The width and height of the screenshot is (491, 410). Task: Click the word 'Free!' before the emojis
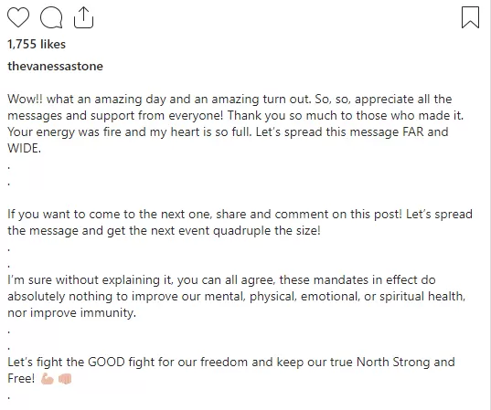point(21,379)
